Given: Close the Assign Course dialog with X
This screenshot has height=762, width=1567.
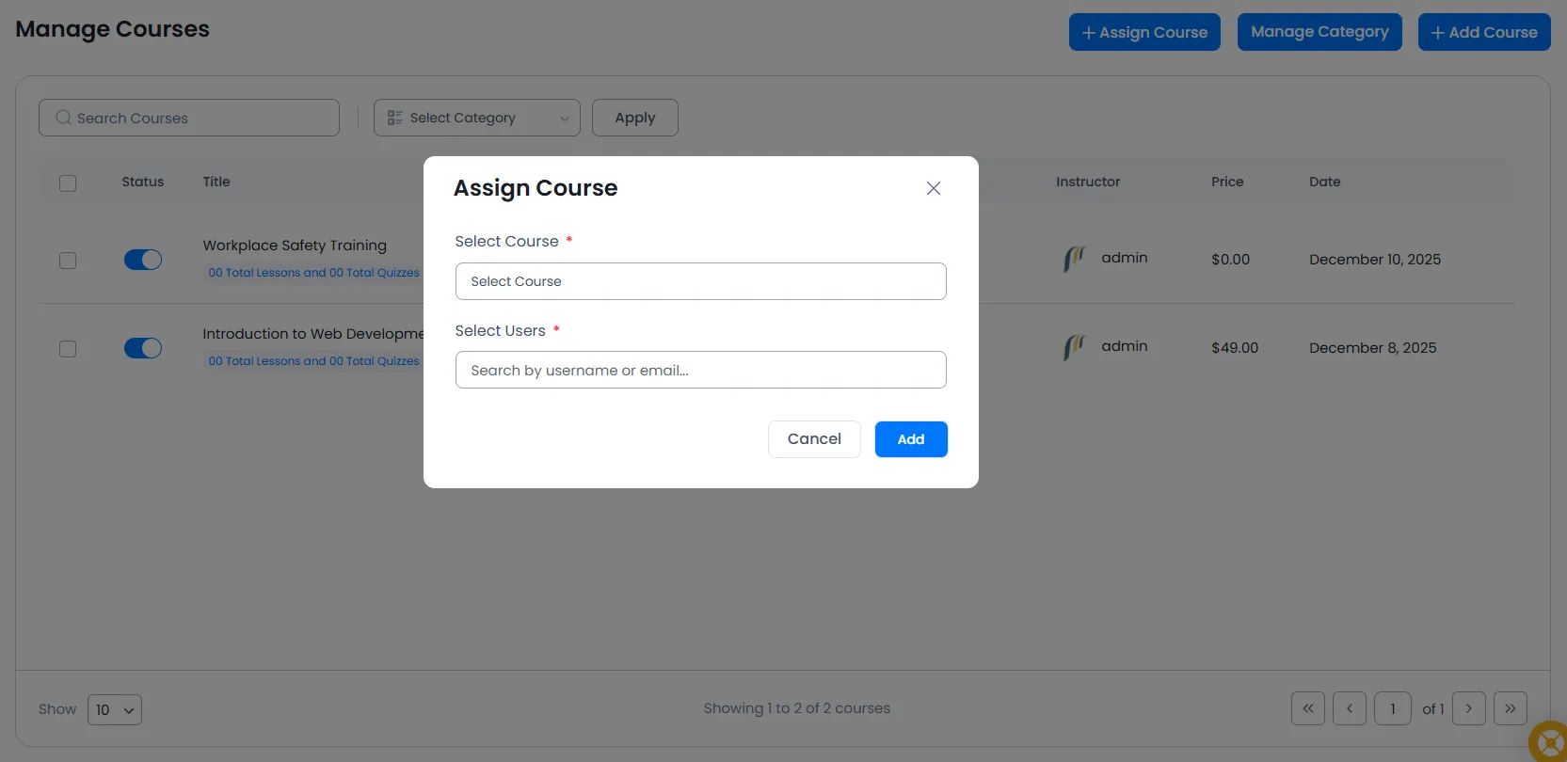Looking at the screenshot, I should tap(933, 188).
